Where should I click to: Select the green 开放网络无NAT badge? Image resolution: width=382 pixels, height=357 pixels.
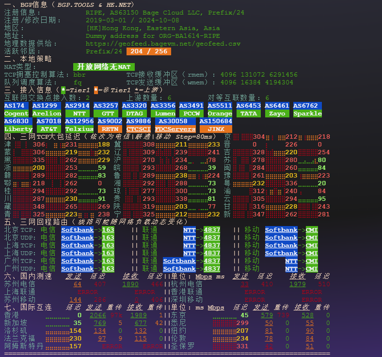(104, 66)
